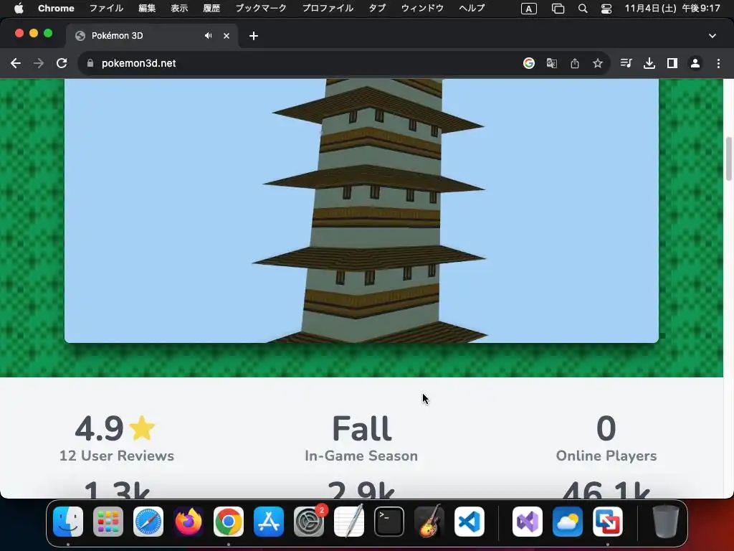Open the Chrome app menu
734x551 pixels.
click(56, 8)
